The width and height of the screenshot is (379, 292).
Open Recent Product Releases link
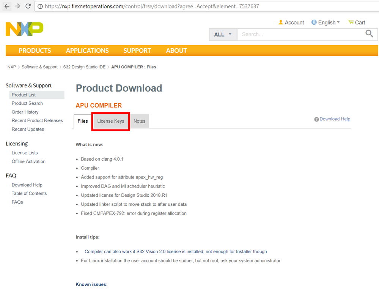tap(37, 121)
